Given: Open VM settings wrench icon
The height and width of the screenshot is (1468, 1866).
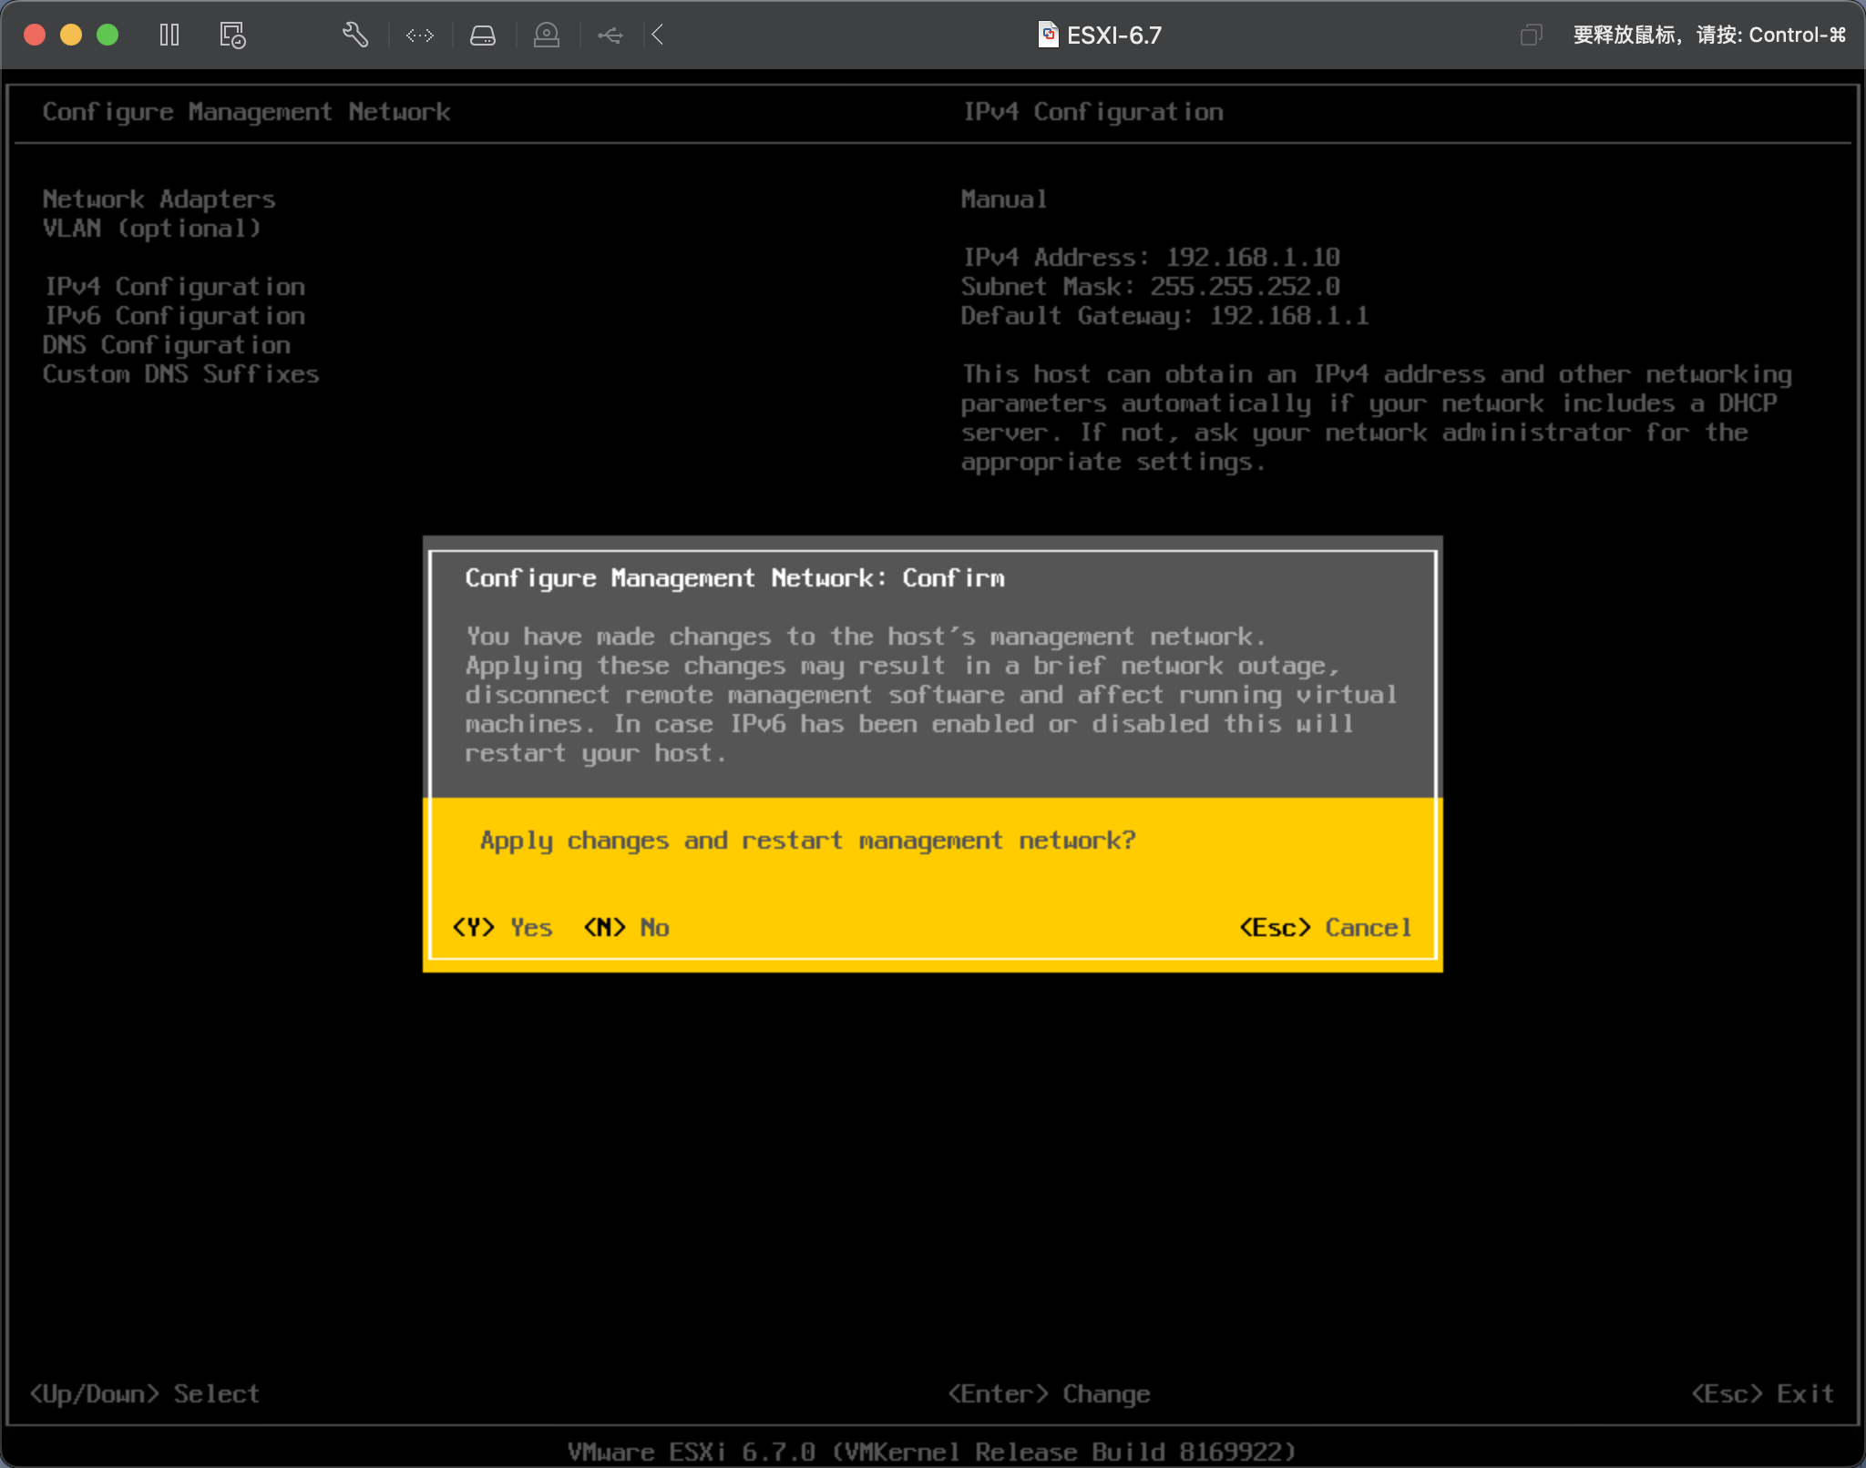Looking at the screenshot, I should click(354, 36).
